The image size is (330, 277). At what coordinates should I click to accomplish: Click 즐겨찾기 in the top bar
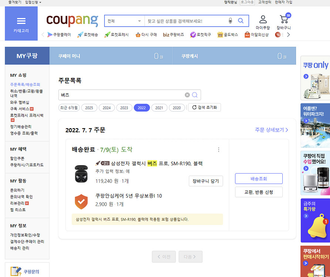coord(15,2)
